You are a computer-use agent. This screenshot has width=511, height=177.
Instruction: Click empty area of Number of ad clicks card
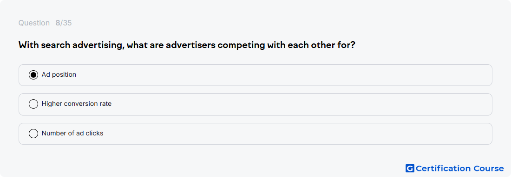(293, 134)
